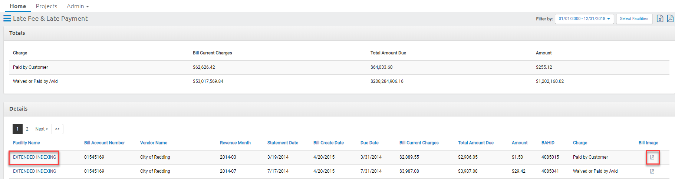Viewport: 675px width, 179px height.
Task: Sort by Total Amount Due in Details
Action: 475,143
